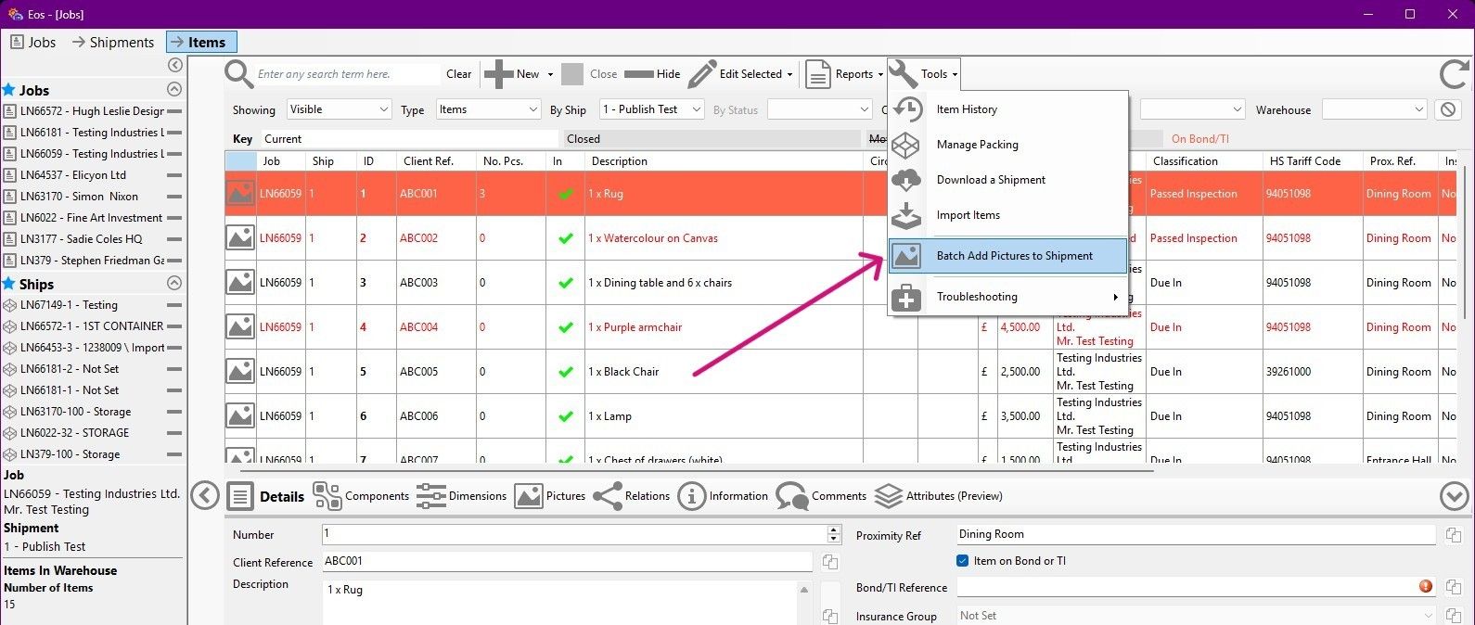The height and width of the screenshot is (625, 1475).
Task: Choose Manage Packing in the Tools menu
Action: tap(977, 145)
